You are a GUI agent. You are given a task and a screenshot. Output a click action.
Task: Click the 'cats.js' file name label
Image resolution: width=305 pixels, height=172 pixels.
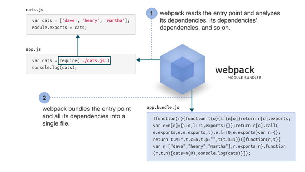click(x=35, y=10)
